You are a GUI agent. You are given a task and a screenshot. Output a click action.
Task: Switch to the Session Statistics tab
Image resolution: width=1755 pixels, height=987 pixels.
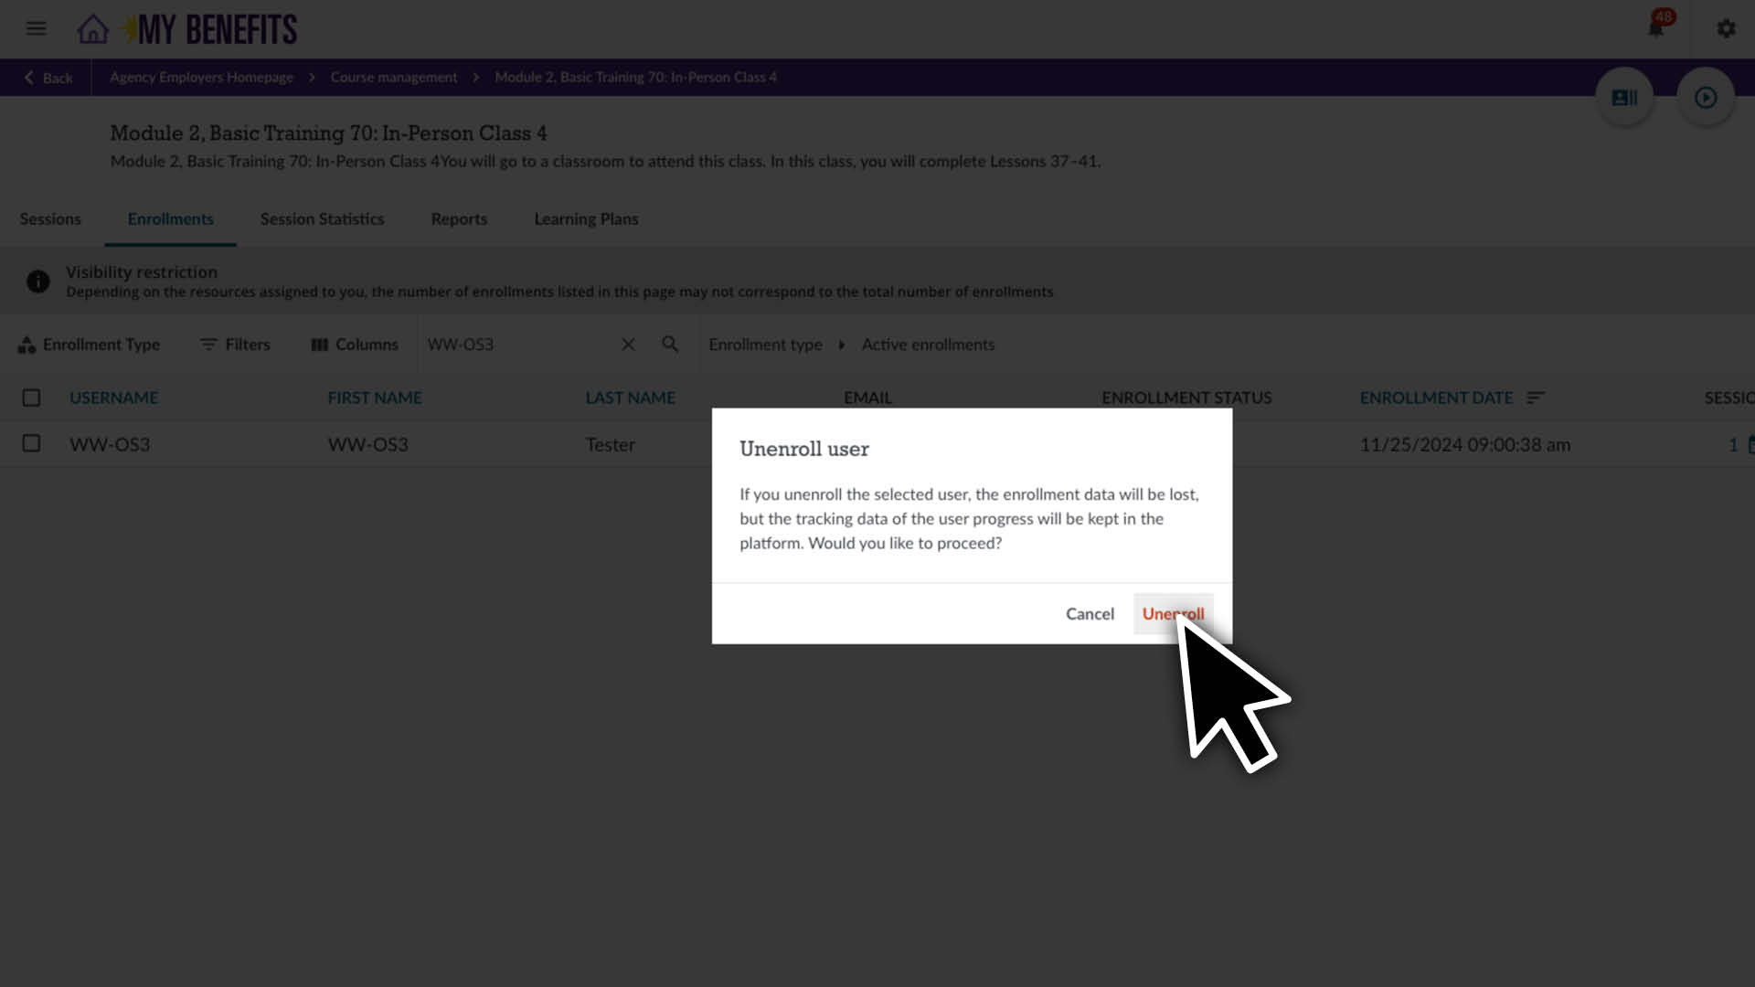[x=322, y=219]
